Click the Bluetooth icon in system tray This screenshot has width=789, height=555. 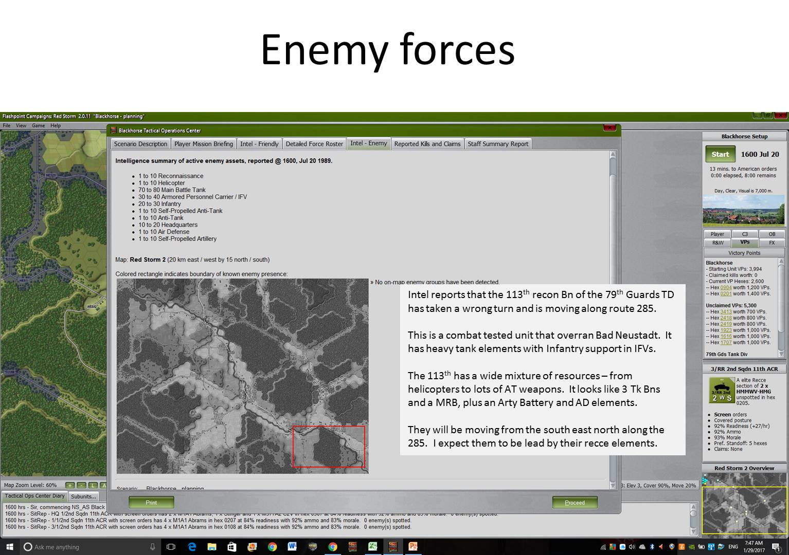(652, 547)
